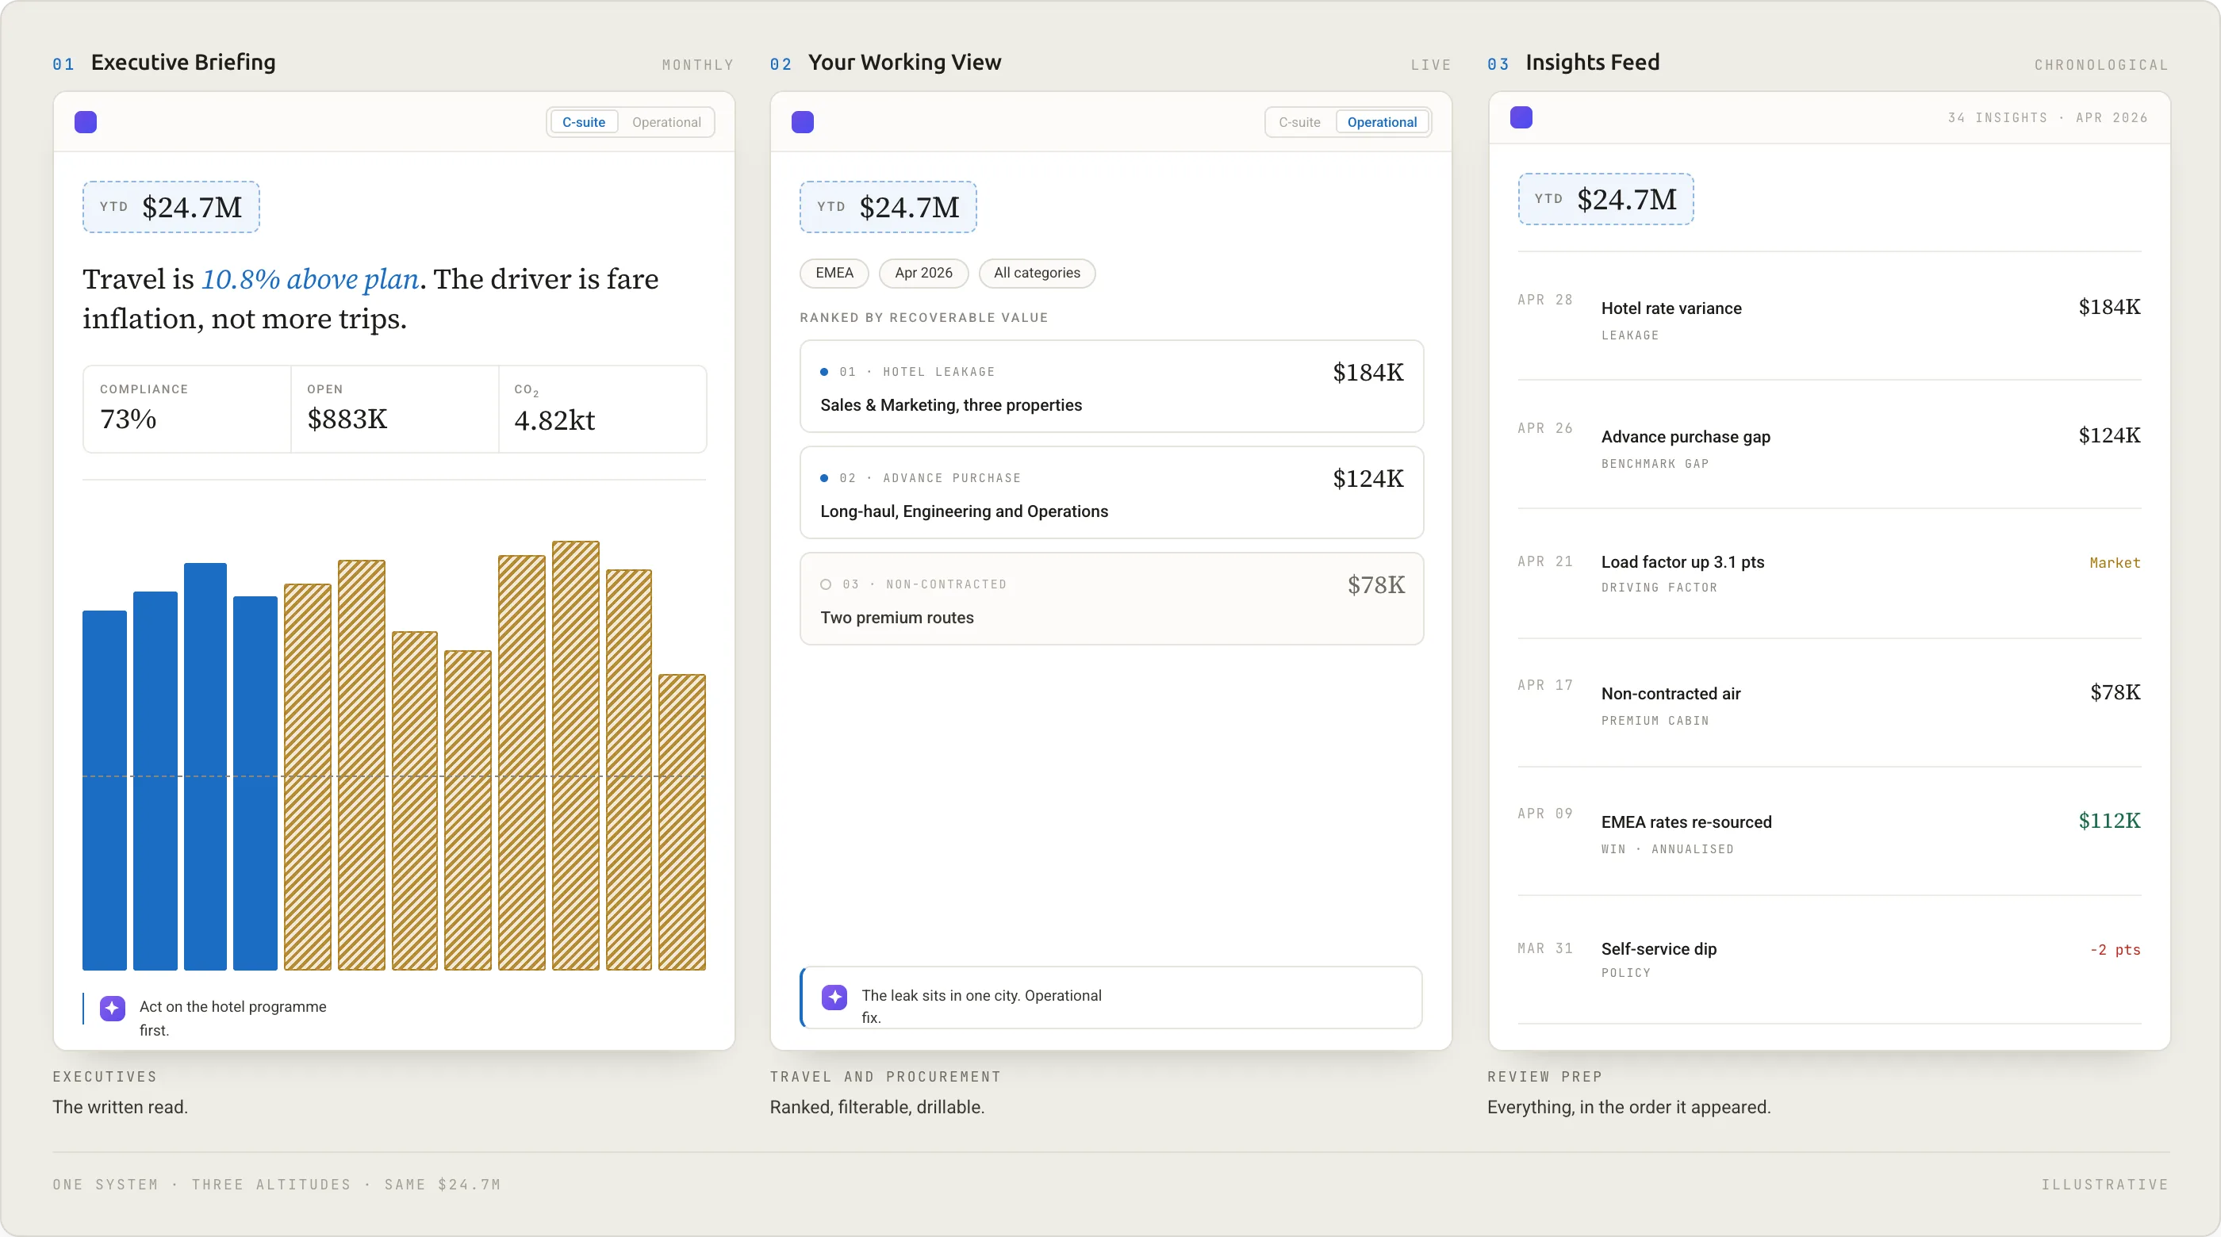Viewport: 2221px width, 1237px height.
Task: Switch Executive Briefing to Operational
Action: pos(666,122)
